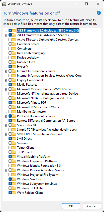The image size is (104, 212).
Task: Expand Microsoft Message Queue (MSMQ) Server
Action: (6, 89)
